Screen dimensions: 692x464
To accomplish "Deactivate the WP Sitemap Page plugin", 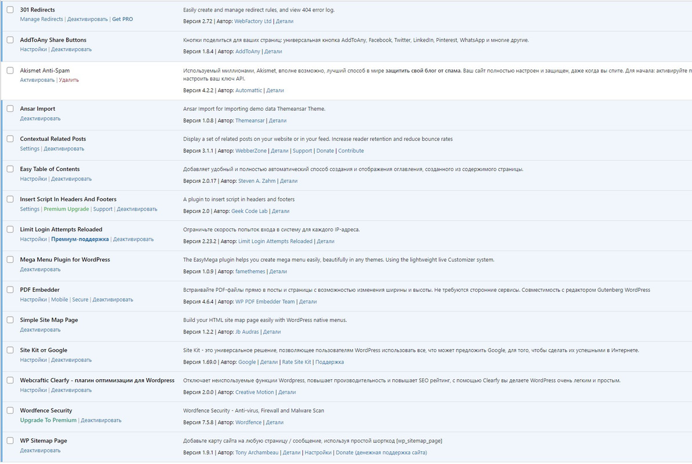I will pyautogui.click(x=40, y=450).
